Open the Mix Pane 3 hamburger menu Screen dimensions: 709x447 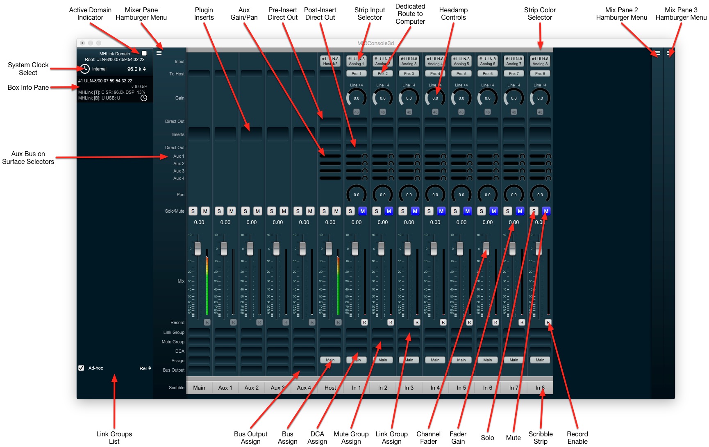[x=669, y=53]
